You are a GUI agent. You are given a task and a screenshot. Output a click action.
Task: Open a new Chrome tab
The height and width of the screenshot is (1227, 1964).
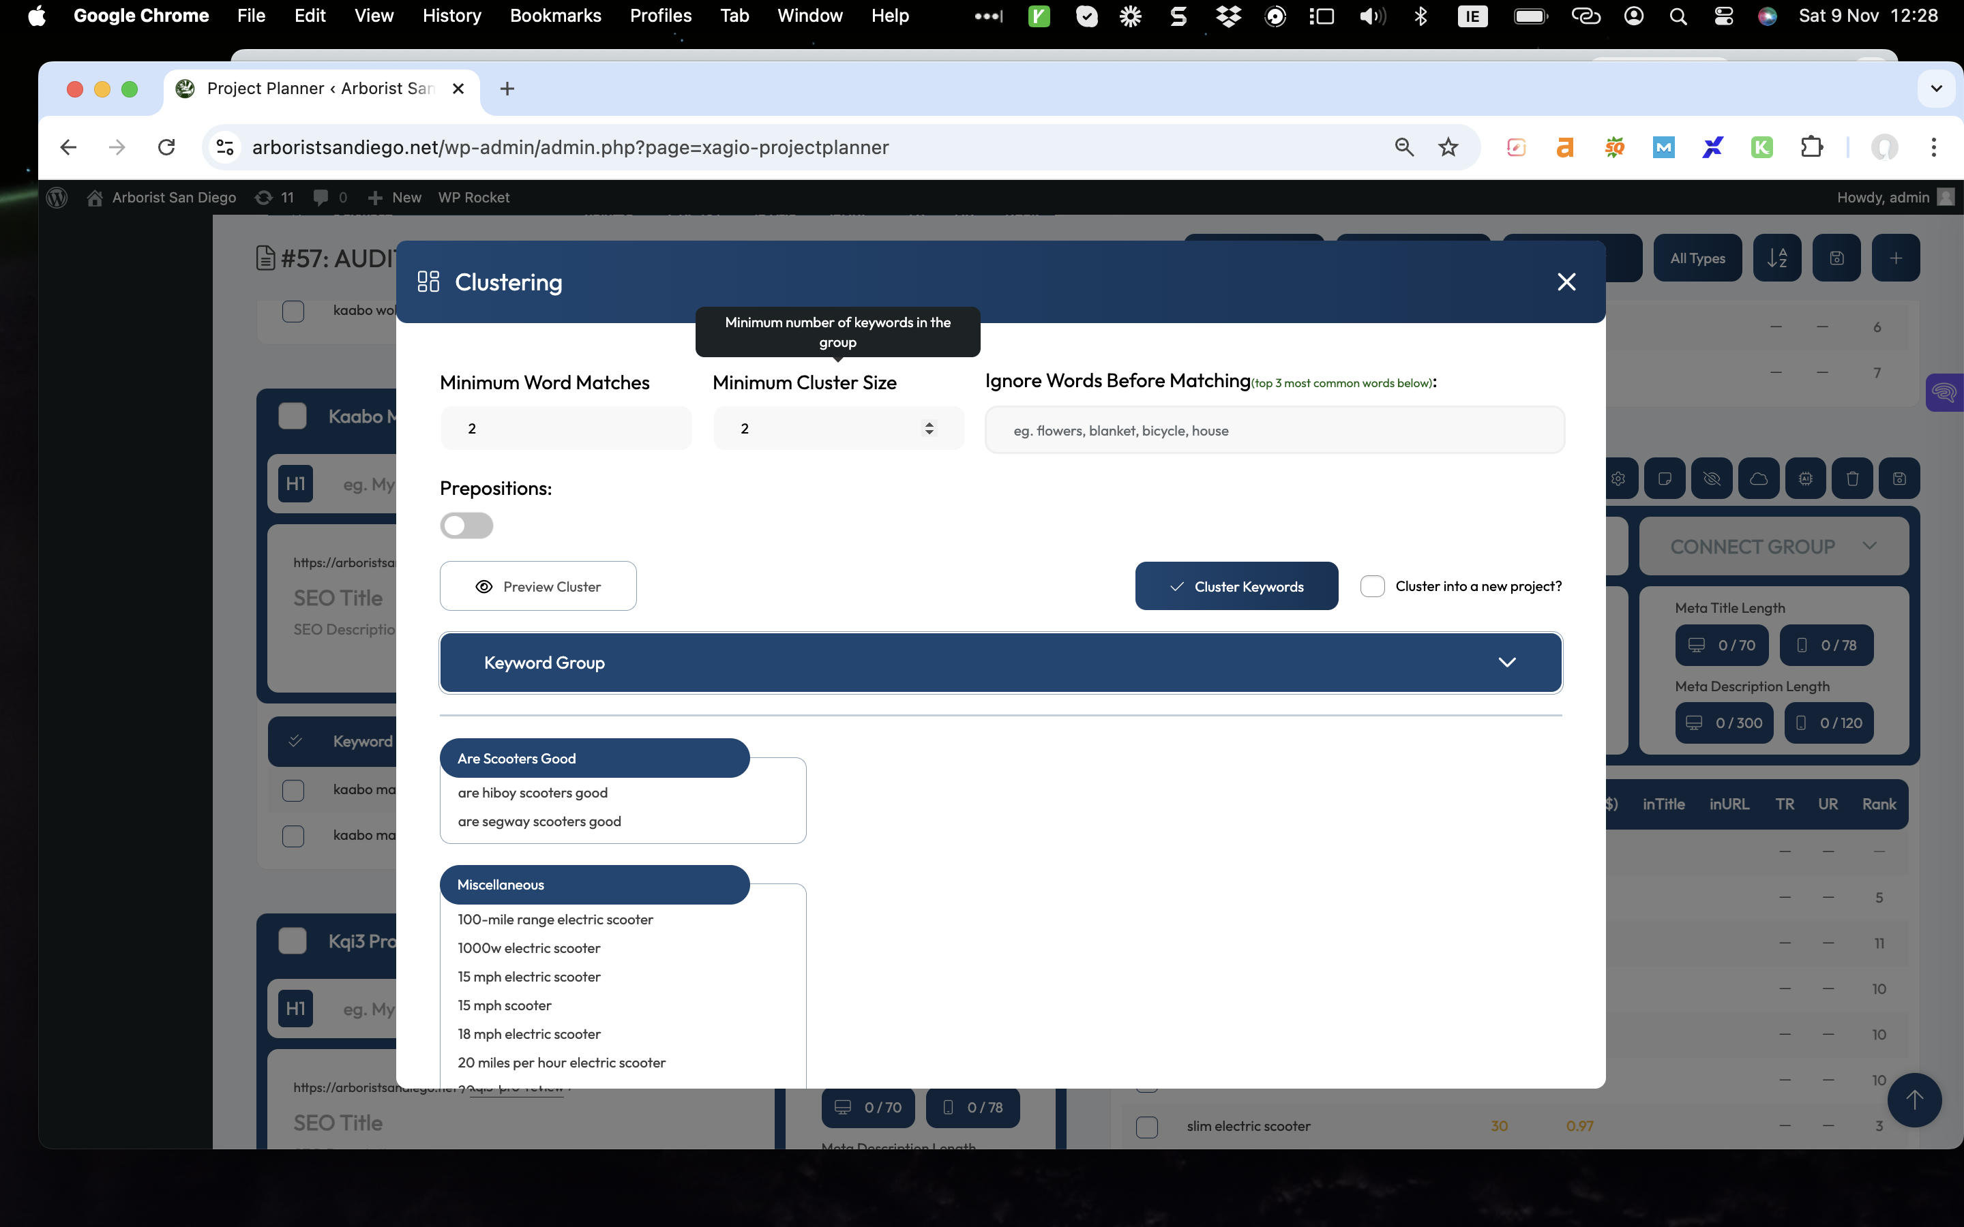[x=507, y=89]
